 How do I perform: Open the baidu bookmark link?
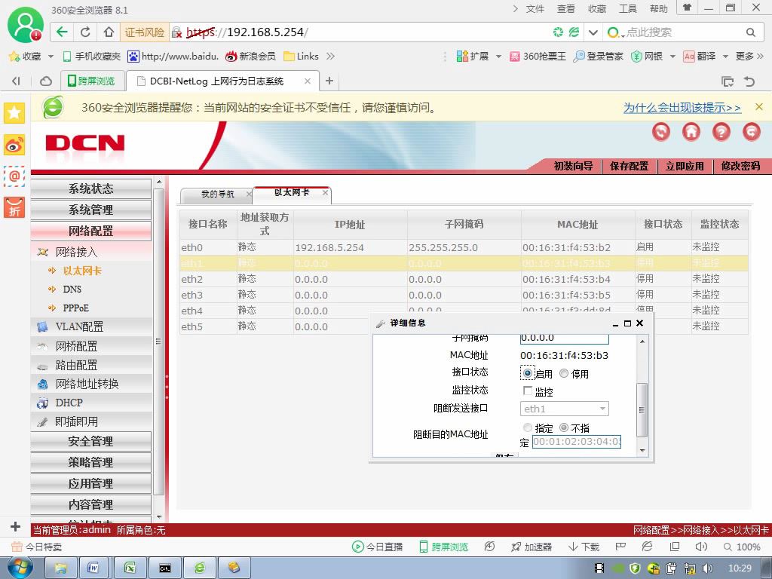click(173, 56)
